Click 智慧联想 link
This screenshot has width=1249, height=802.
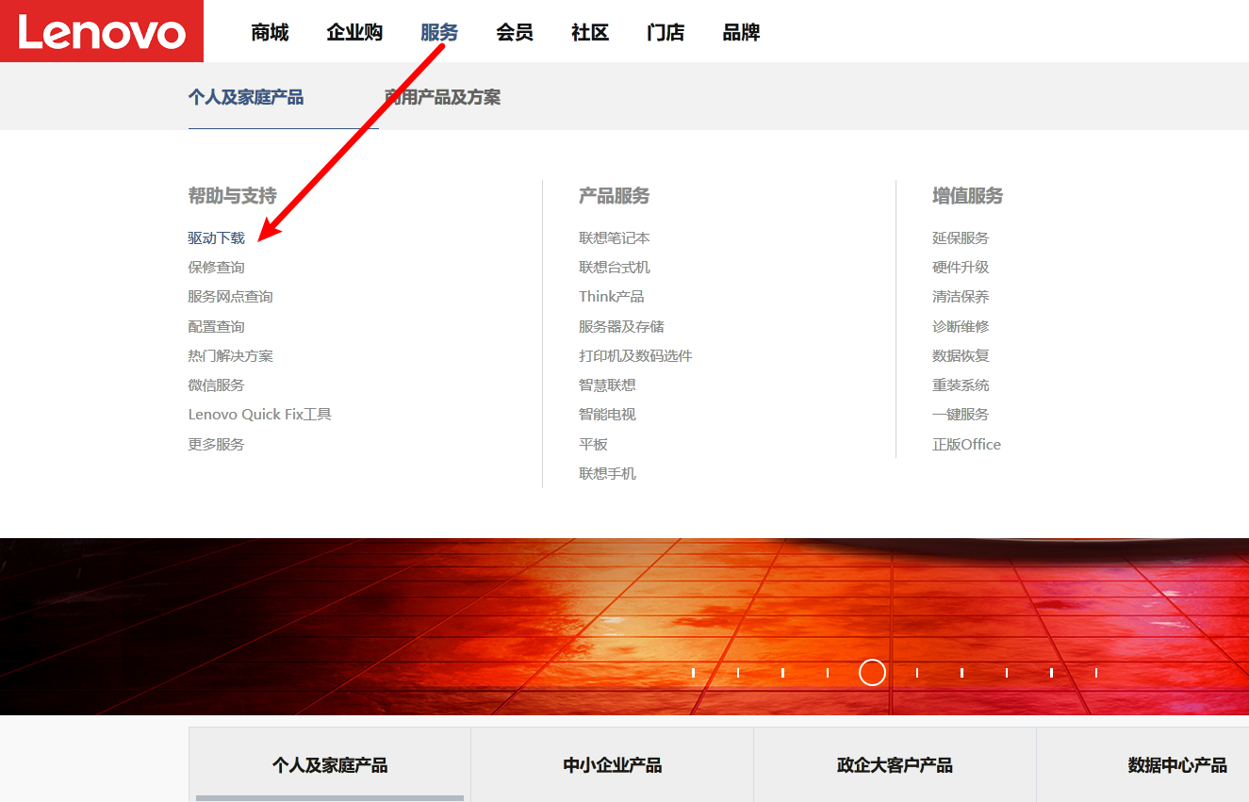[607, 385]
